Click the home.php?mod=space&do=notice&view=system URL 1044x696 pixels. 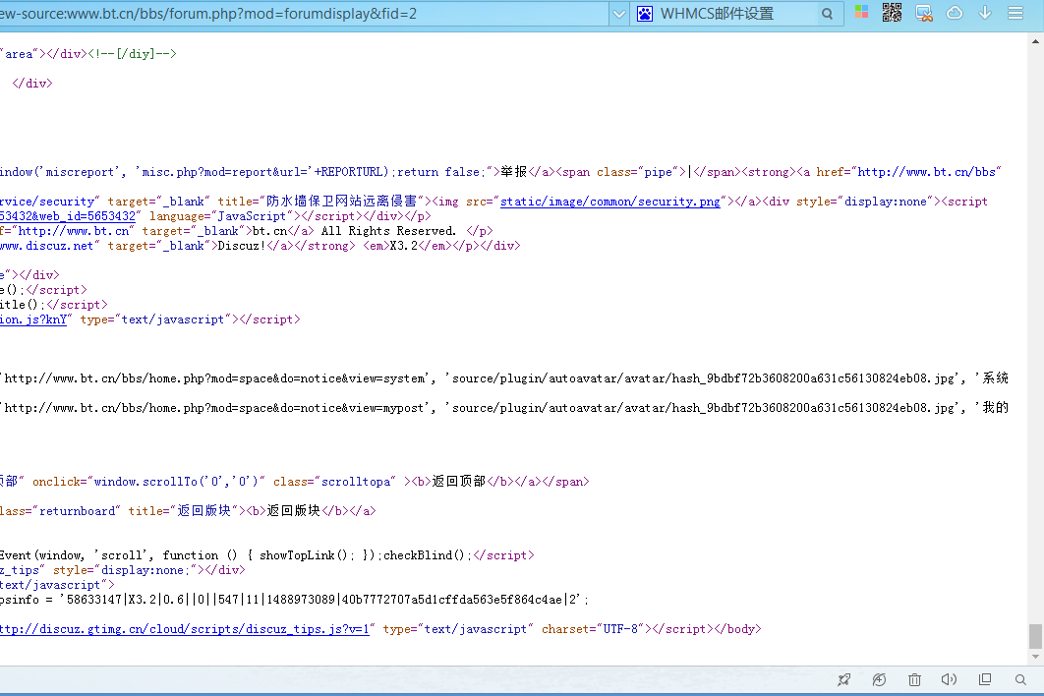pos(213,378)
